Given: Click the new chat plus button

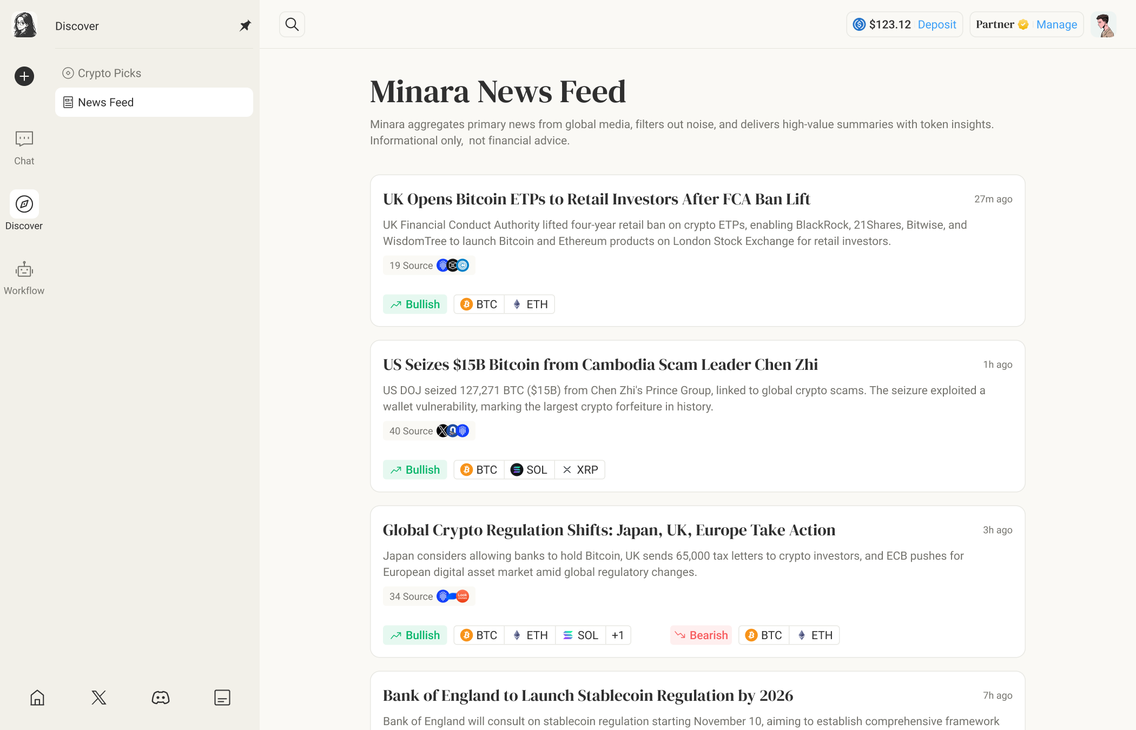Looking at the screenshot, I should point(24,76).
